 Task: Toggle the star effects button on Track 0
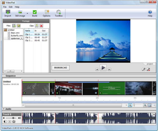[13, 122]
